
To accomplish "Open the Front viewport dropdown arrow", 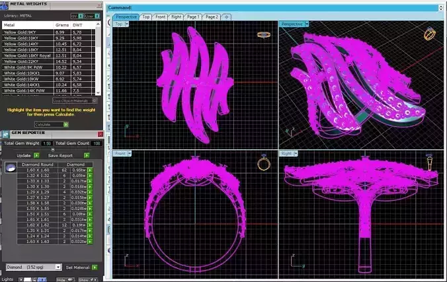I will coord(130,153).
